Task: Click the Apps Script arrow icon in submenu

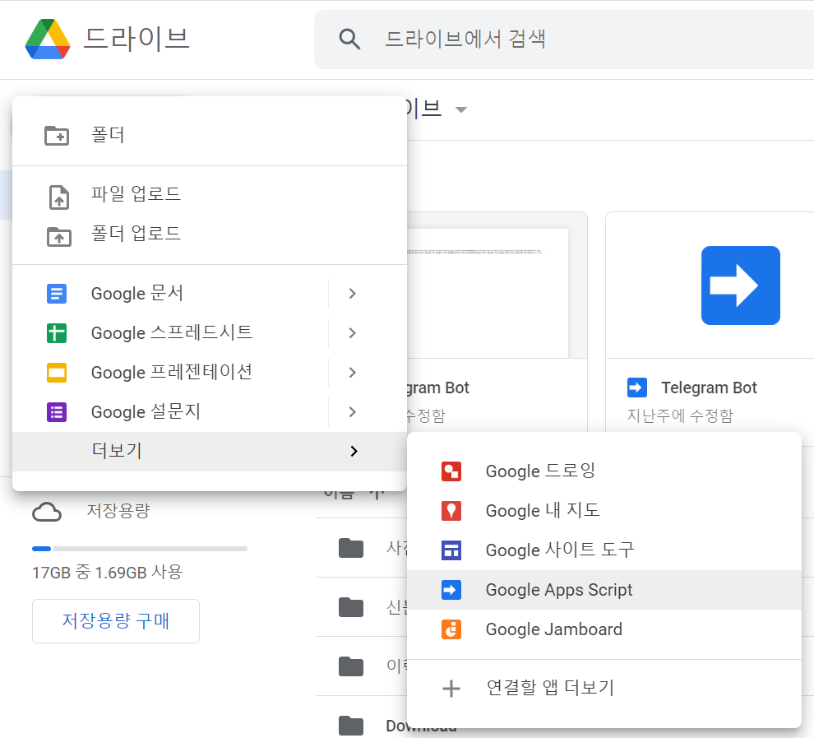Action: pyautogui.click(x=451, y=590)
